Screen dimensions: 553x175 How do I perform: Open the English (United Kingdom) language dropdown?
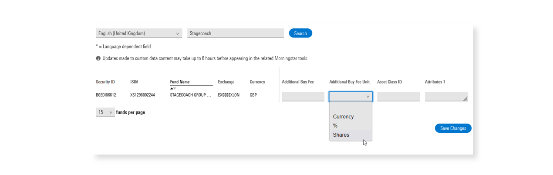pos(138,34)
